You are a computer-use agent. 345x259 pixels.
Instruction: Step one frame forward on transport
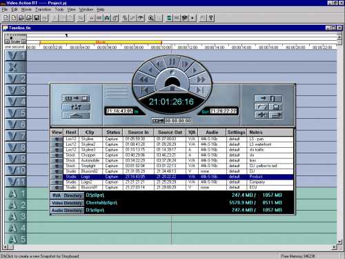(x=185, y=64)
